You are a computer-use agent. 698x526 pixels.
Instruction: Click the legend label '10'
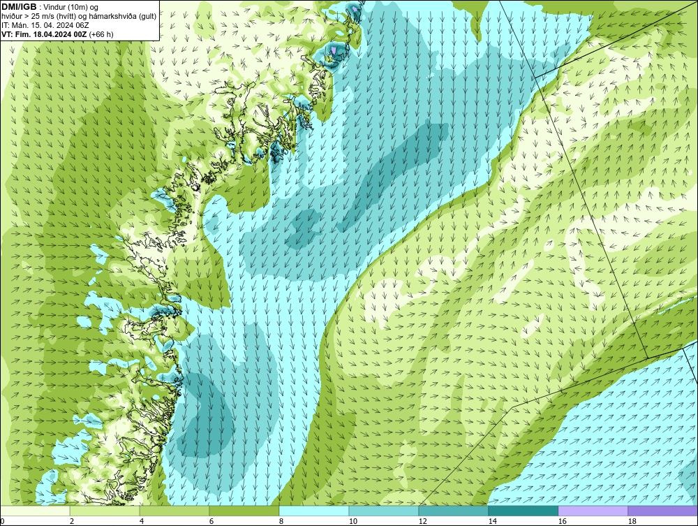click(353, 521)
